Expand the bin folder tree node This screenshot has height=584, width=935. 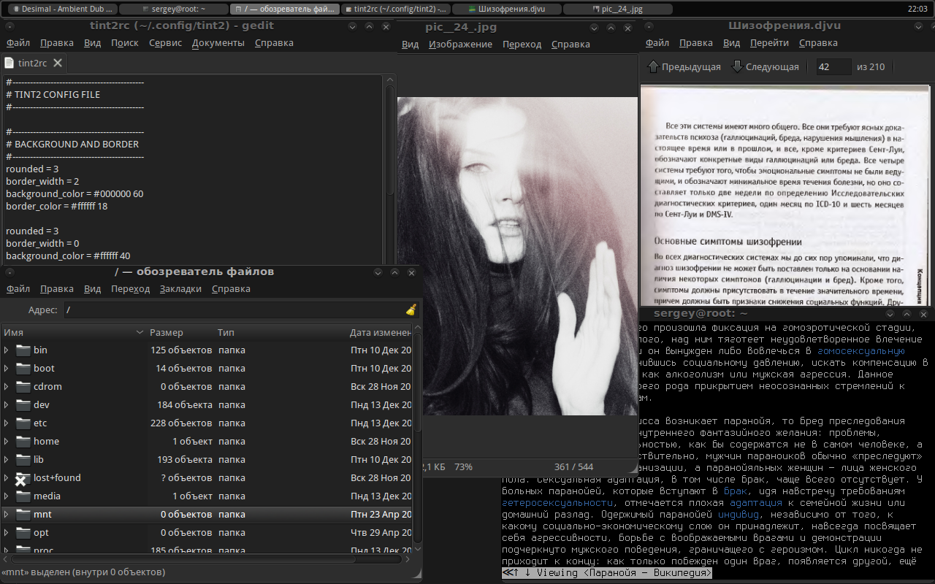tap(7, 350)
